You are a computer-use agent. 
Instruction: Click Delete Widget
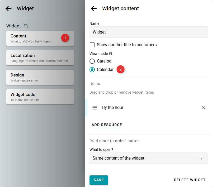point(190,180)
